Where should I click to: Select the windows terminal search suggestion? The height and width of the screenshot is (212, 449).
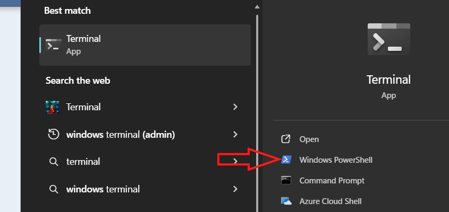pos(145,189)
